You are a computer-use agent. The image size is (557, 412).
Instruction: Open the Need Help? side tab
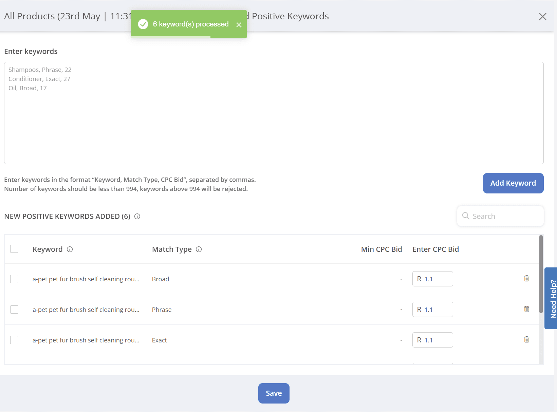(x=551, y=298)
